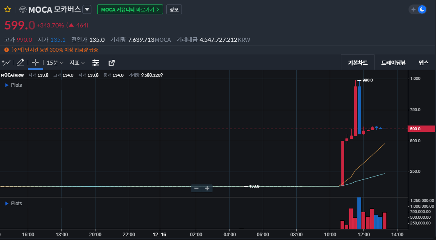Click the deposit surge warning notice
This screenshot has width=436, height=240.
pyautogui.click(x=52, y=50)
